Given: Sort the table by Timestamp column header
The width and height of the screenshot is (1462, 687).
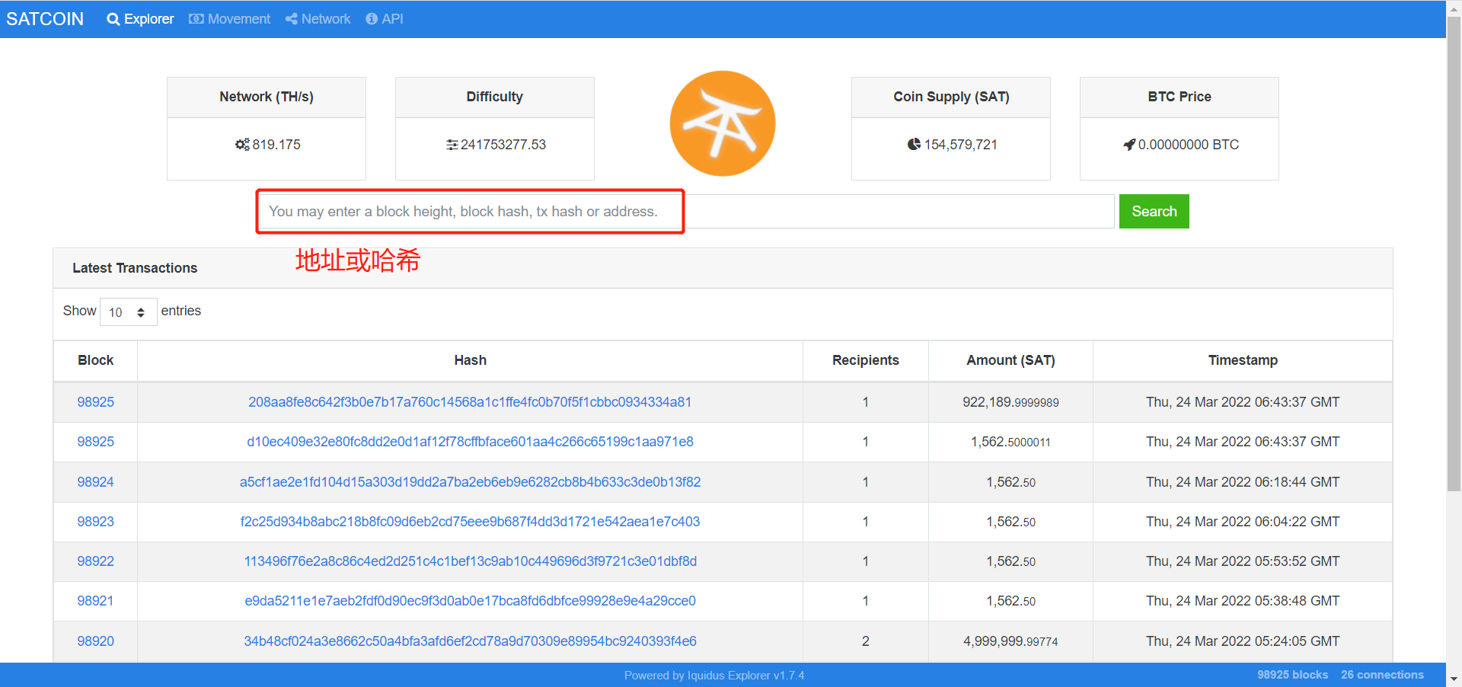Looking at the screenshot, I should 1242,360.
